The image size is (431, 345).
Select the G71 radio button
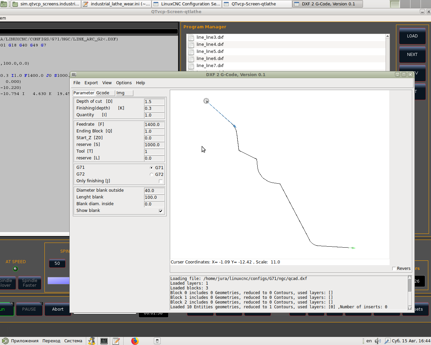[x=152, y=168]
